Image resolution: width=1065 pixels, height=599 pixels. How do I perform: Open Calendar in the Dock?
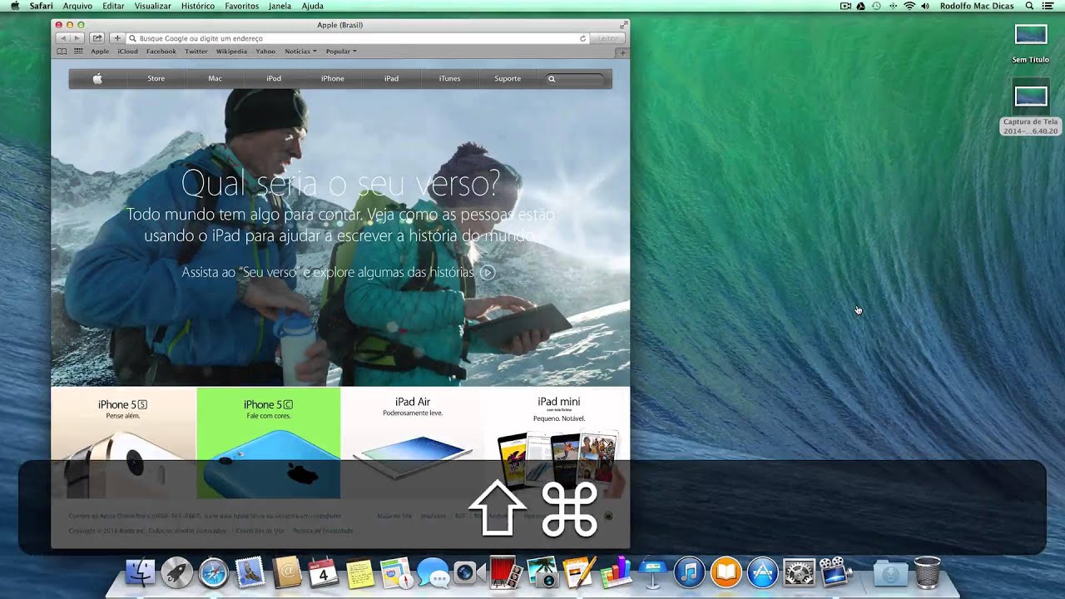coord(323,572)
